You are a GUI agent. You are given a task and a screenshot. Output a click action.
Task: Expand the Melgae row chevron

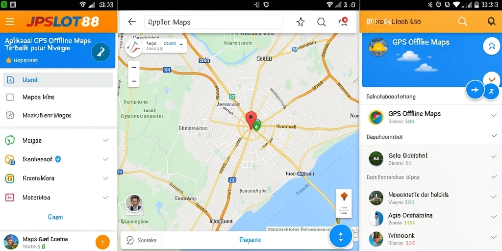point(106,140)
